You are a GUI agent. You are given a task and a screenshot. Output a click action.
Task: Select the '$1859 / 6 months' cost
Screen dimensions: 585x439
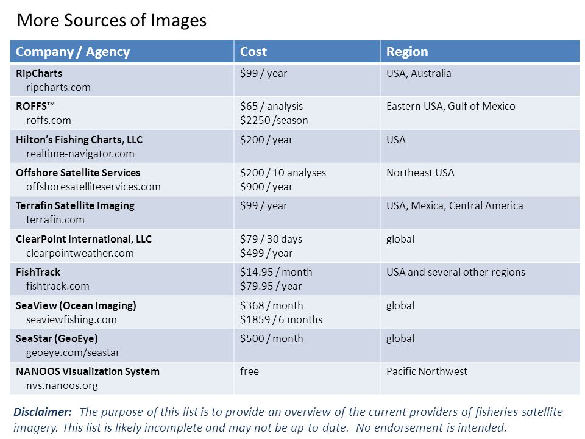coord(281,319)
